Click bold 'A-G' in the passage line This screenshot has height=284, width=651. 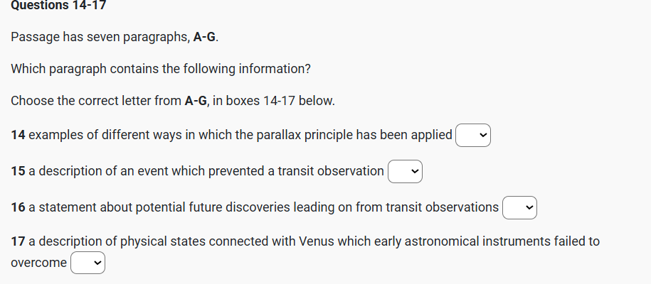point(204,37)
